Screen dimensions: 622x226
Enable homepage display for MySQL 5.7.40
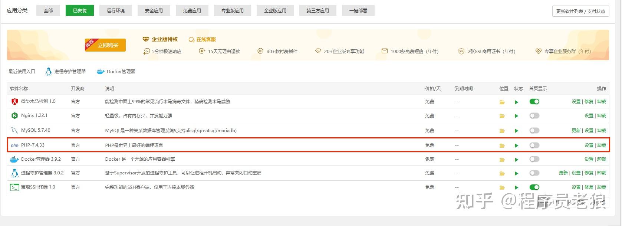click(x=534, y=130)
